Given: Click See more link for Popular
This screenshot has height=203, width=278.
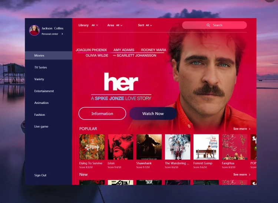Looking at the screenshot, I should tap(240, 129).
